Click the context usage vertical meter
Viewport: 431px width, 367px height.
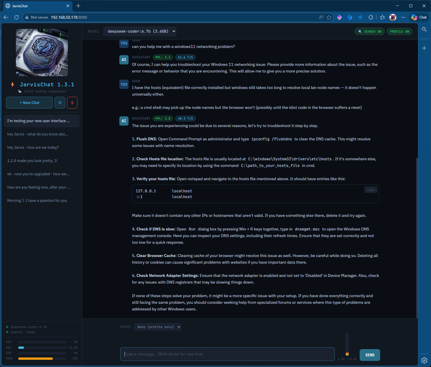click(x=347, y=344)
